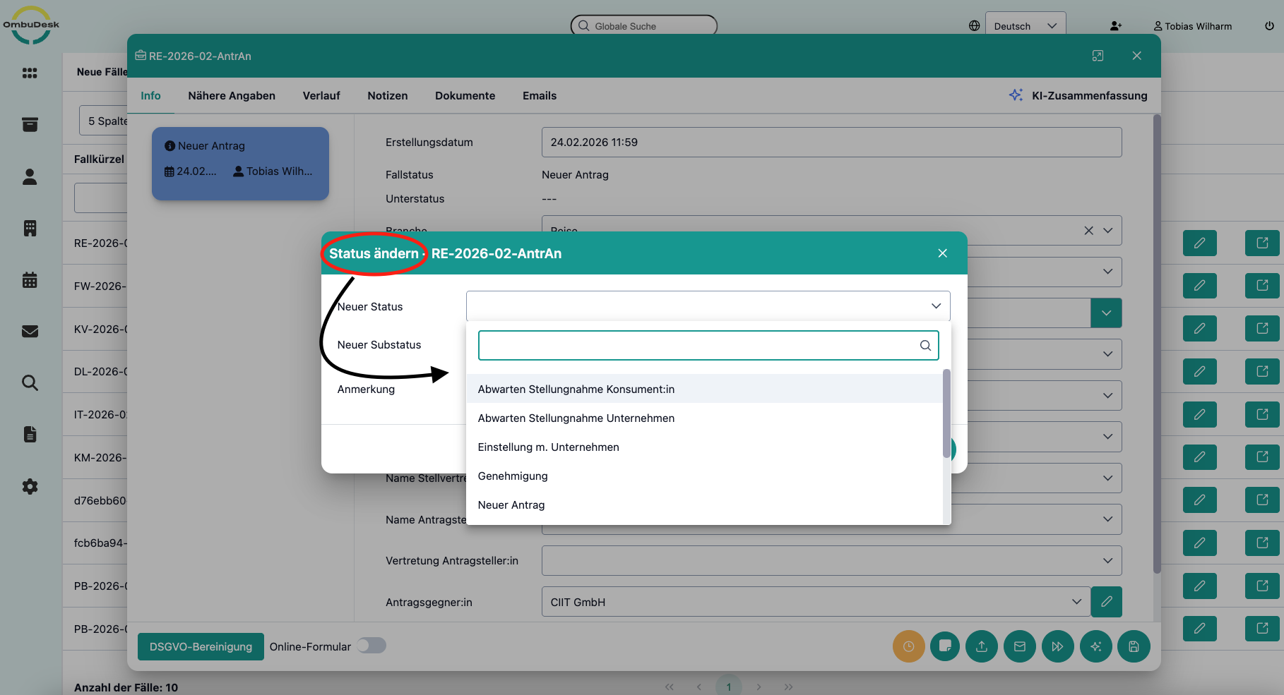Click the status dropdown search field
Viewport: 1284px width, 695px height.
699,346
